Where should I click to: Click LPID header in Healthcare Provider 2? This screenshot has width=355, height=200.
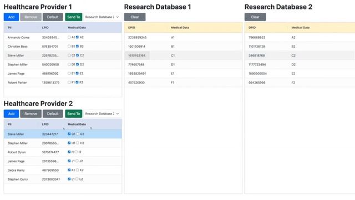[x=45, y=124]
